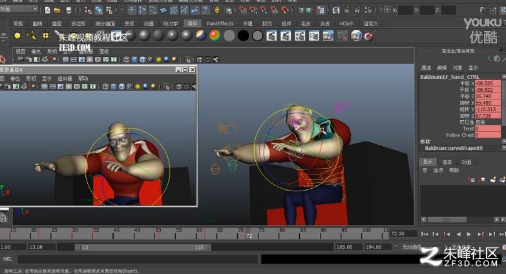The height and width of the screenshot is (274, 506).
Task: Click the pure black shader swatch on shelf
Action: click(x=244, y=36)
